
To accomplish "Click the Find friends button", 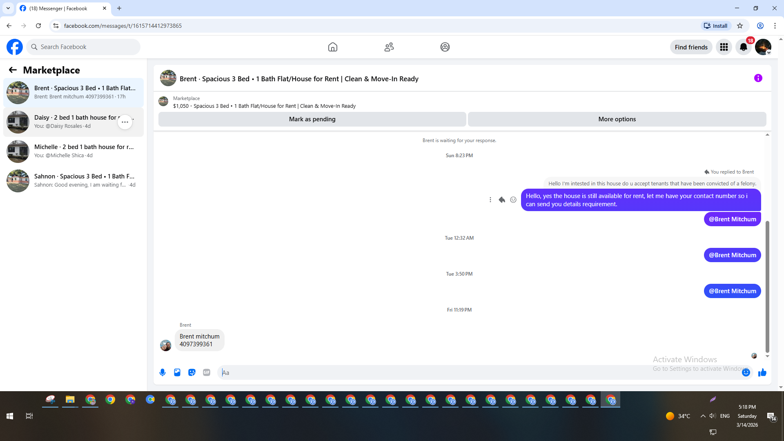I will click(x=691, y=47).
